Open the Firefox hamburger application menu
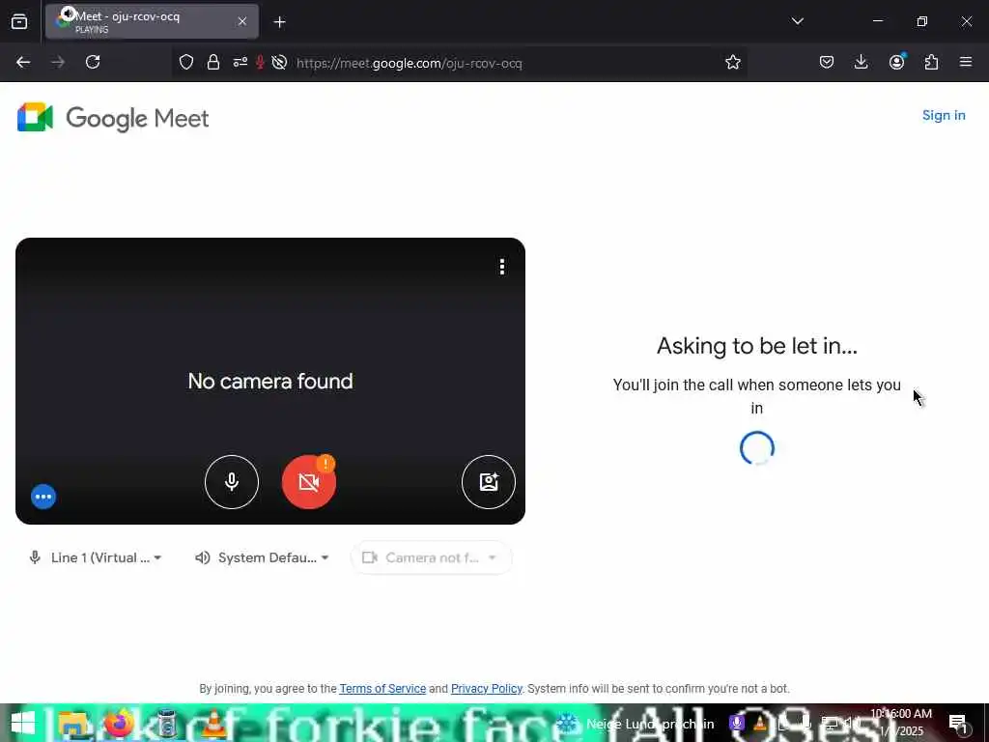 (966, 62)
